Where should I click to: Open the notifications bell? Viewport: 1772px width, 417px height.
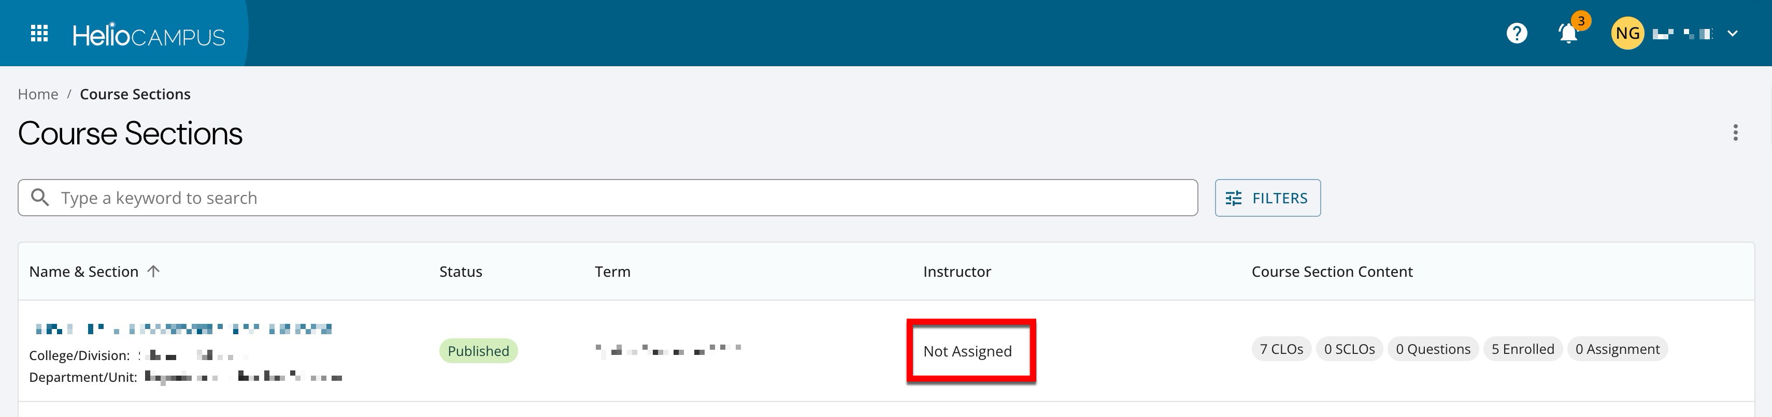click(x=1568, y=34)
